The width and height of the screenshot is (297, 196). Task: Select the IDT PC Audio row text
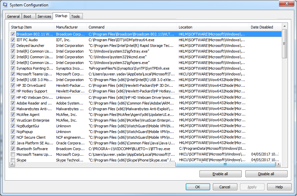click(x=27, y=40)
